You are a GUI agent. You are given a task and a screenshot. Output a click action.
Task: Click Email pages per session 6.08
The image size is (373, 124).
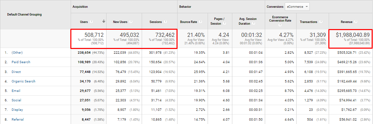click(226, 91)
